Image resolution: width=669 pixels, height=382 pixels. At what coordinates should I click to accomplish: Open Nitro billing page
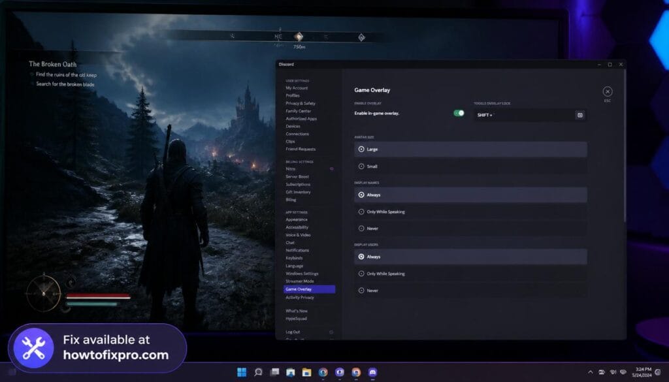(290, 169)
